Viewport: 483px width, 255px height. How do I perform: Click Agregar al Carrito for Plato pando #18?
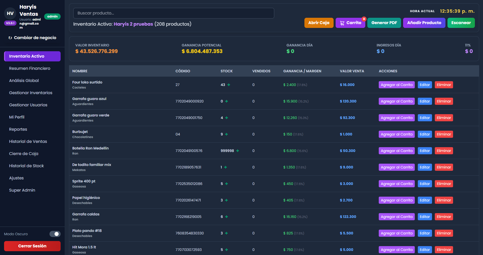[x=396, y=233]
